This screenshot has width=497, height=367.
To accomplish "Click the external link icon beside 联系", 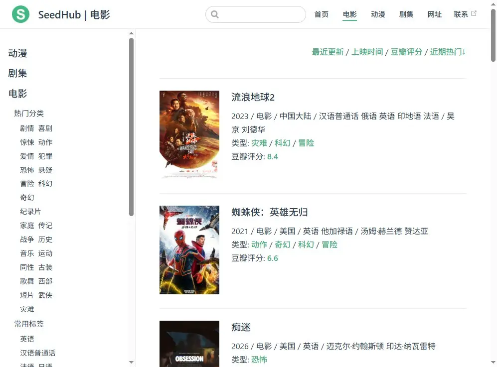I will pos(474,13).
